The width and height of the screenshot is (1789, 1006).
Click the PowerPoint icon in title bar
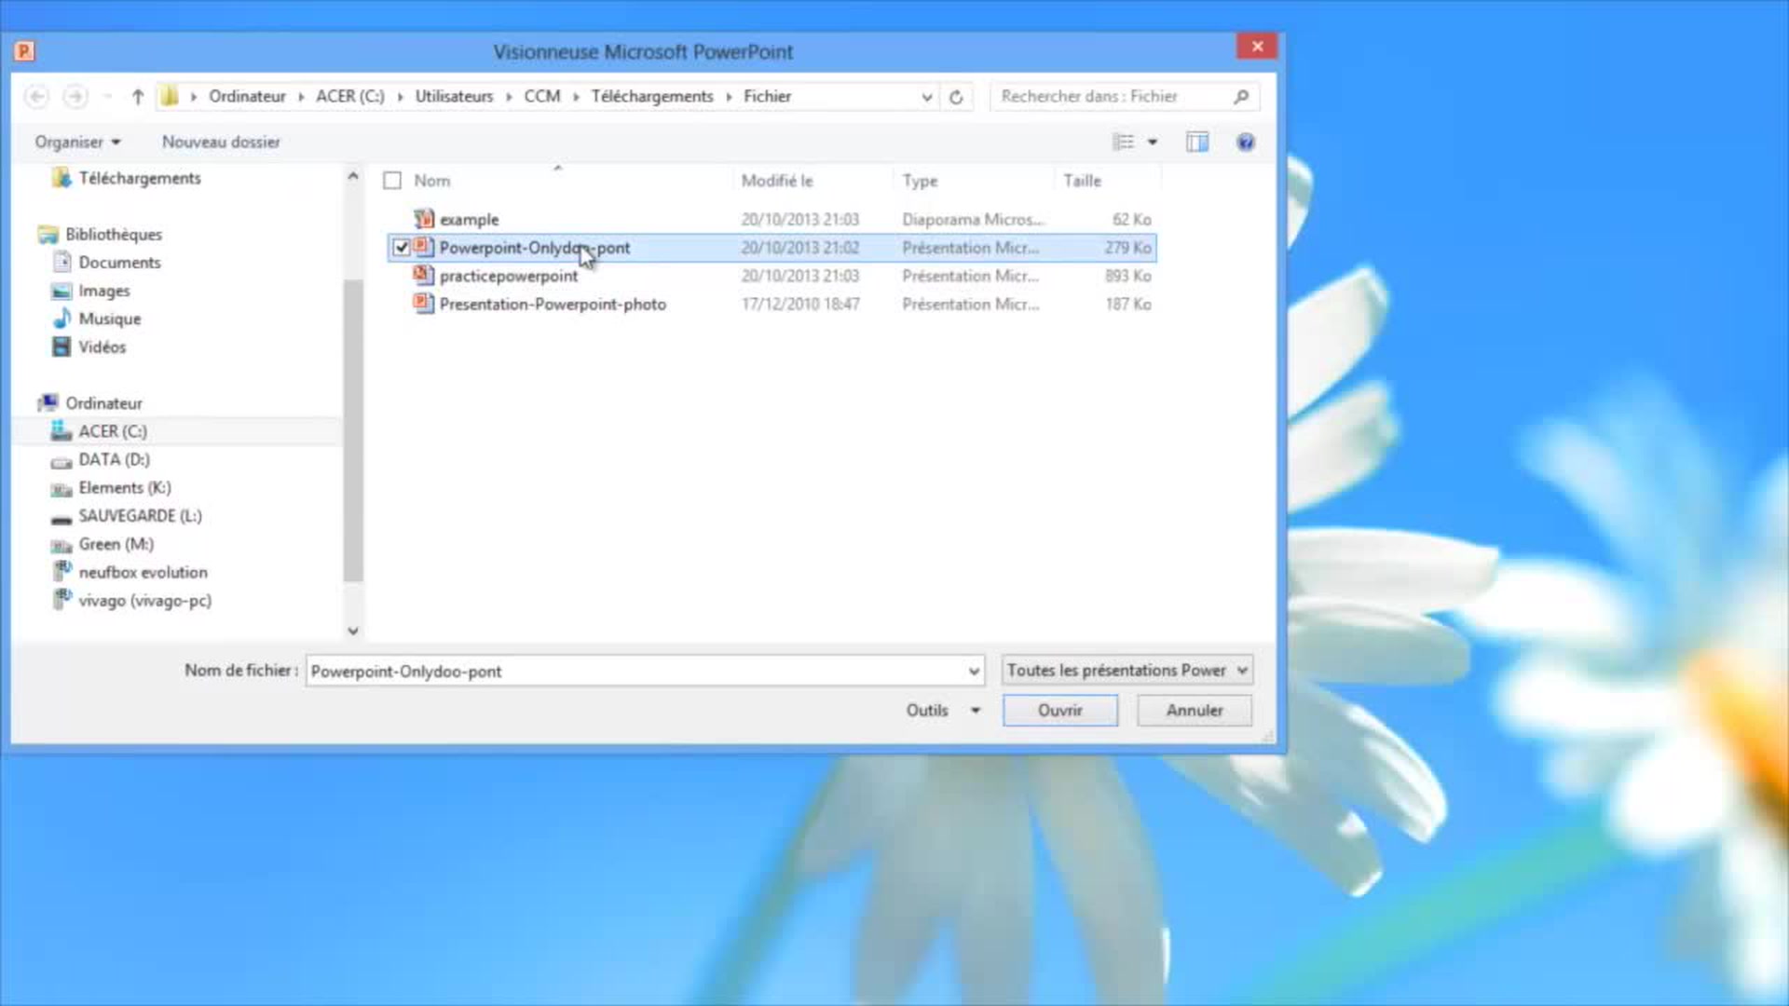coord(25,51)
